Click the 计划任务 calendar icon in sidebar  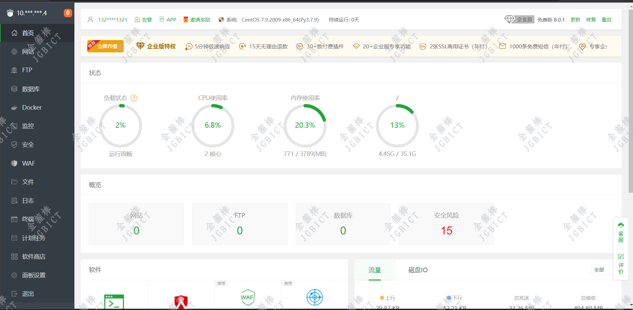pyautogui.click(x=14, y=238)
